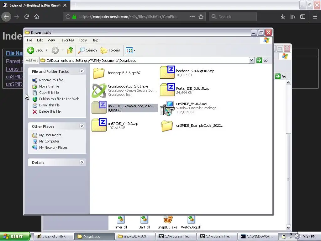This screenshot has height=241, width=321.
Task: Open the page actions three-dot menu
Action: (192, 17)
